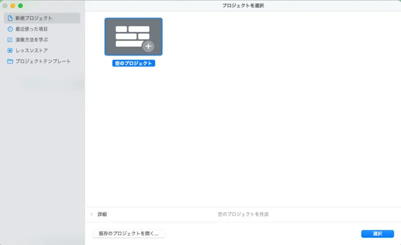The height and width of the screenshot is (245, 401).
Task: Click the star icon for レッスンストア
Action: (x=10, y=50)
